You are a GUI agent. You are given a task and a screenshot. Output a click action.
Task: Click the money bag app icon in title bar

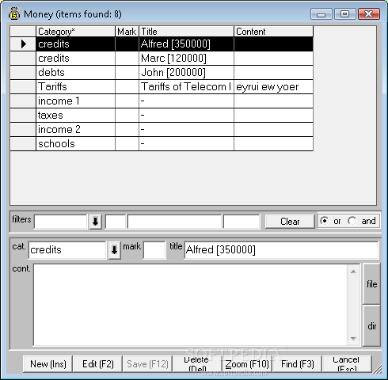[x=14, y=13]
